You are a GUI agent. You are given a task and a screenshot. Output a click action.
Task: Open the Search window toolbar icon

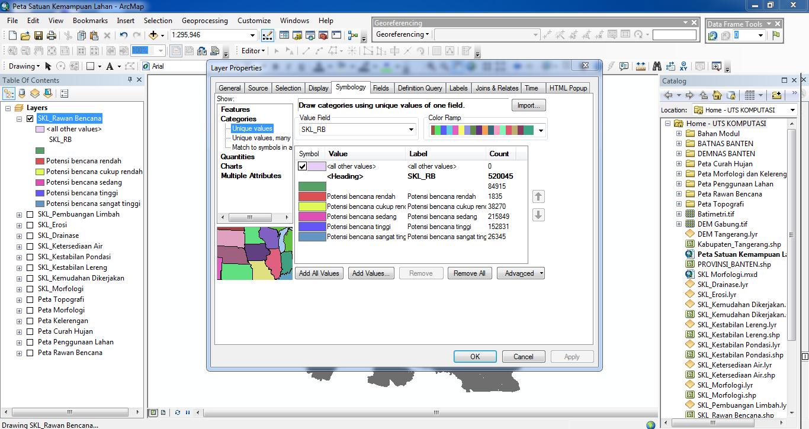pyautogui.click(x=310, y=36)
